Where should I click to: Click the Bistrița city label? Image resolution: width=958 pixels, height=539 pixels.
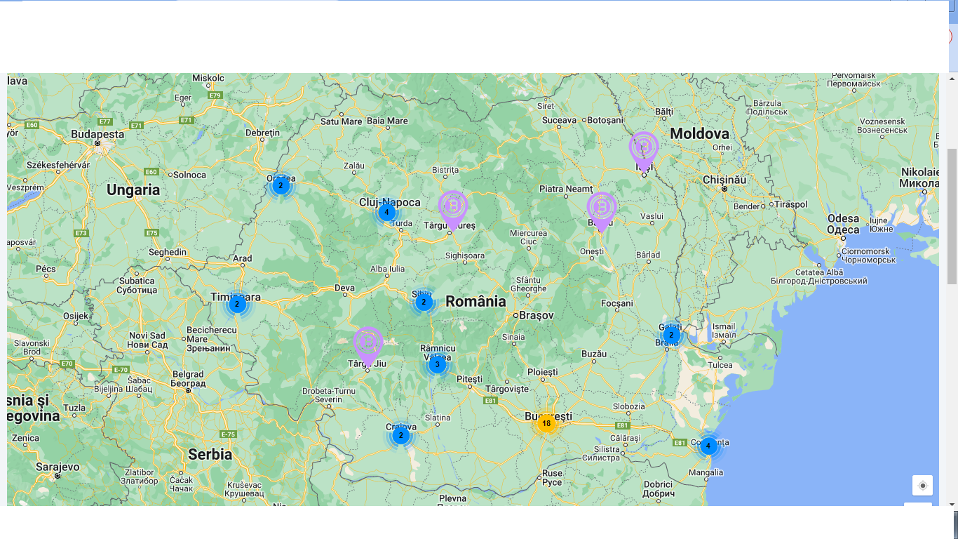click(x=445, y=170)
